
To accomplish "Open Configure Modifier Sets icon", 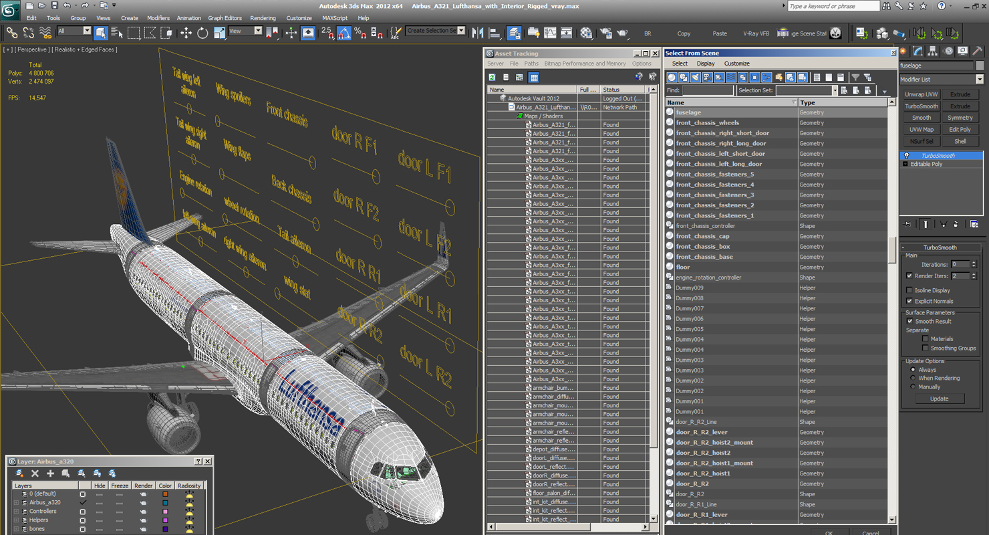I will (974, 224).
